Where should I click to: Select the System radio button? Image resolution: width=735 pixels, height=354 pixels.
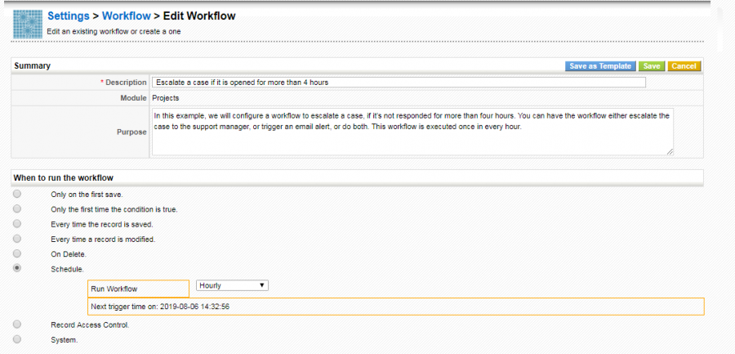[17, 339]
